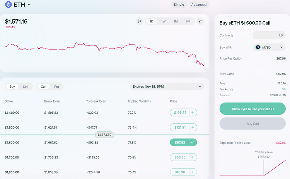
Task: Click the Buy sETH $1,600.00 Call heading
Action: (245, 23)
